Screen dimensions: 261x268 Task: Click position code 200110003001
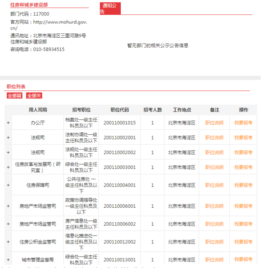point(120,167)
